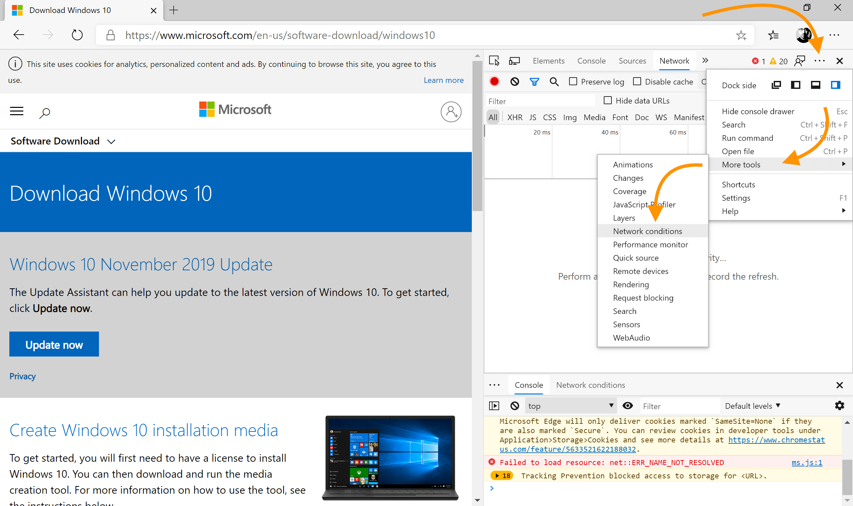Click the network Filter text field
853x506 pixels.
coord(540,101)
